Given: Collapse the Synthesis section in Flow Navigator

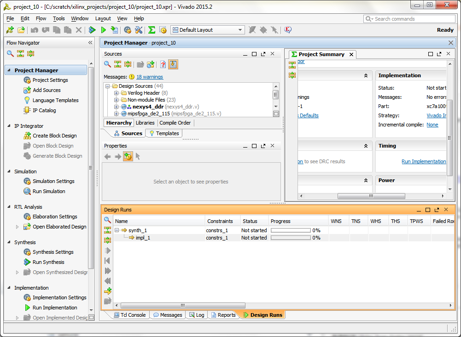Looking at the screenshot, I should [9, 242].
